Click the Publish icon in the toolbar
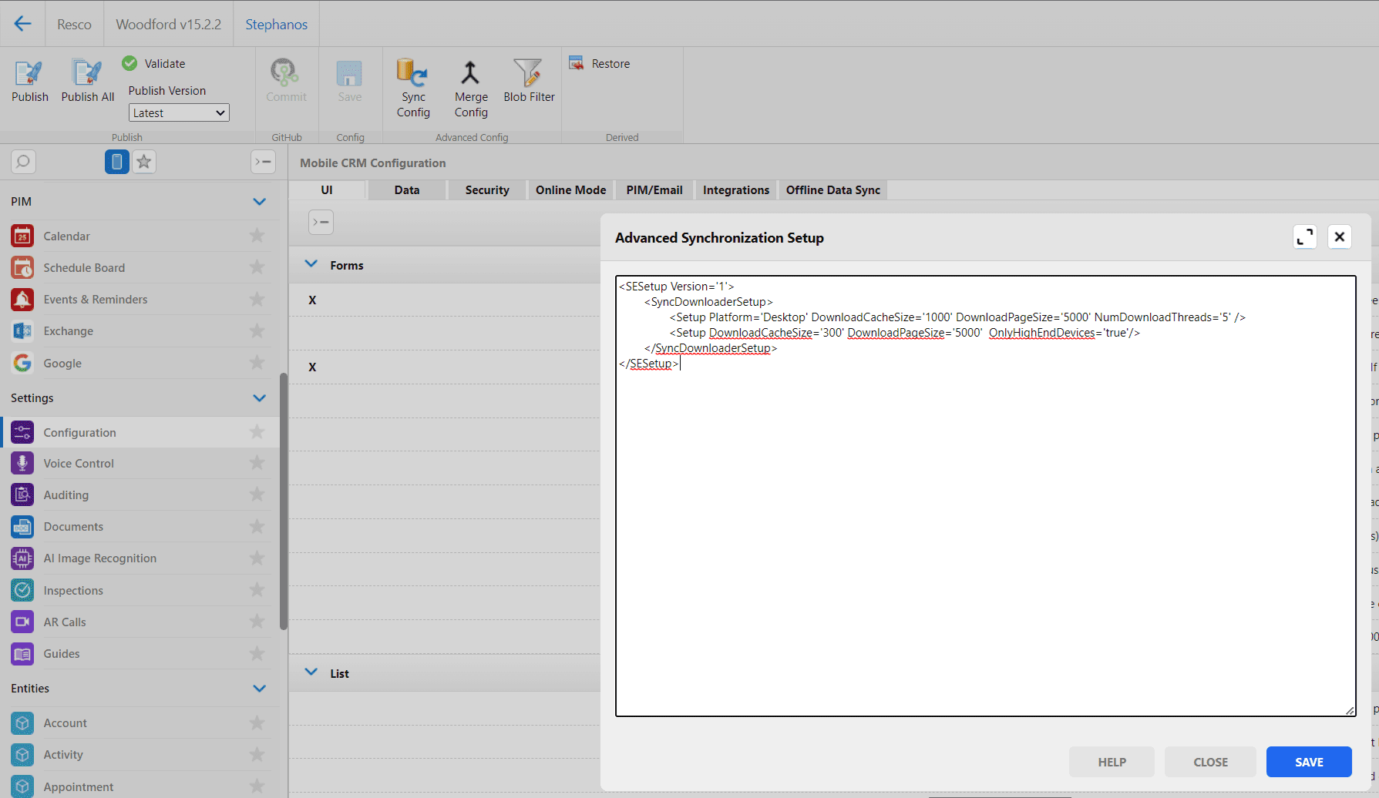The image size is (1379, 798). click(x=29, y=73)
